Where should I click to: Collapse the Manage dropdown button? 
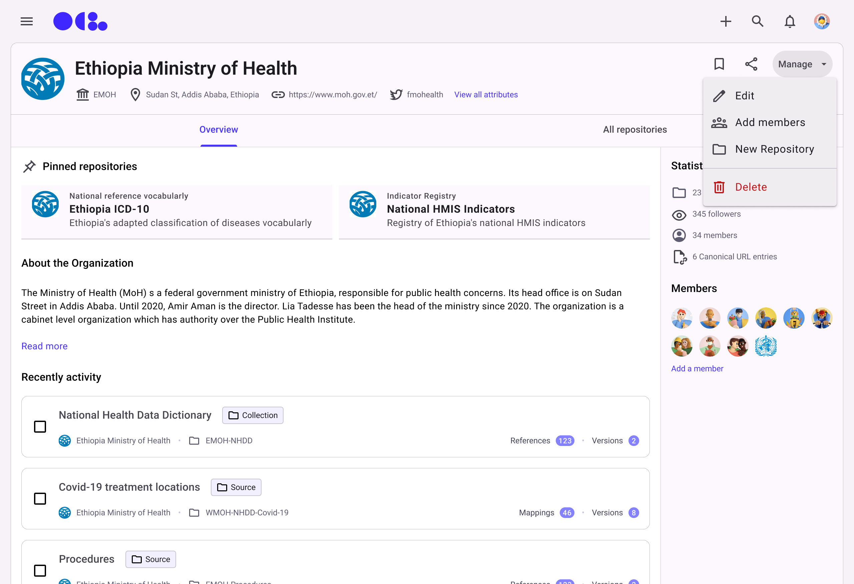802,64
